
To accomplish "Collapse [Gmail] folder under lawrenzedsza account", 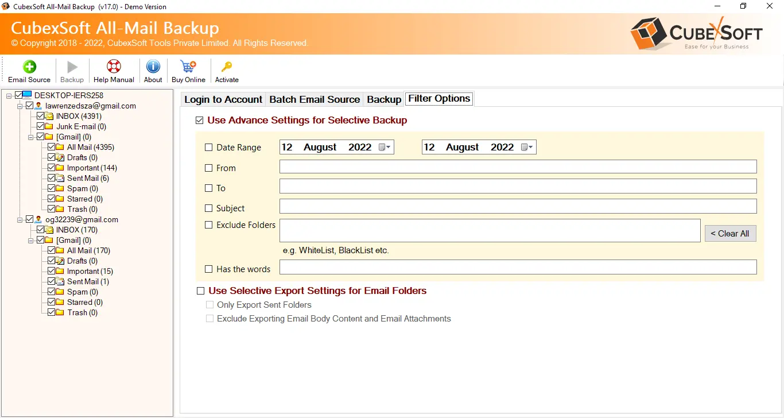I will (31, 137).
